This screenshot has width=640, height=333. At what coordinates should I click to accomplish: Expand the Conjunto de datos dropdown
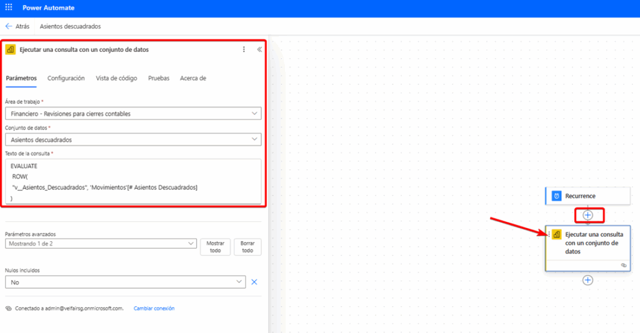(x=253, y=139)
